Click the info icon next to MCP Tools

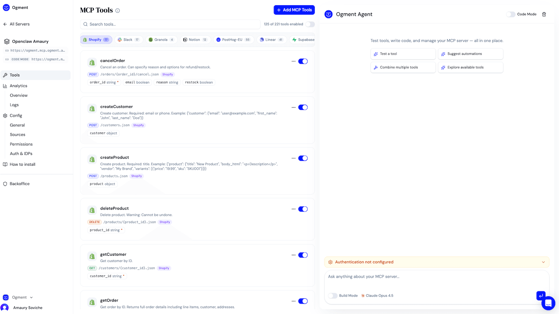click(118, 10)
